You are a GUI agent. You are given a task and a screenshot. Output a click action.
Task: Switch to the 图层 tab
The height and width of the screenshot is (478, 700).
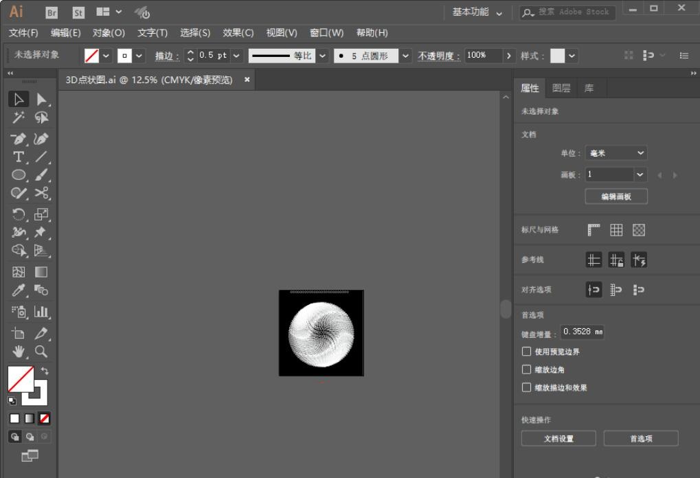click(x=561, y=88)
